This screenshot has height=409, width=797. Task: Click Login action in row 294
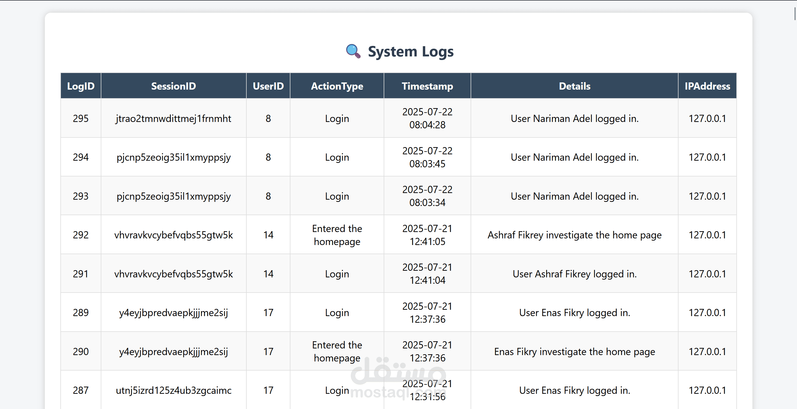[337, 158]
